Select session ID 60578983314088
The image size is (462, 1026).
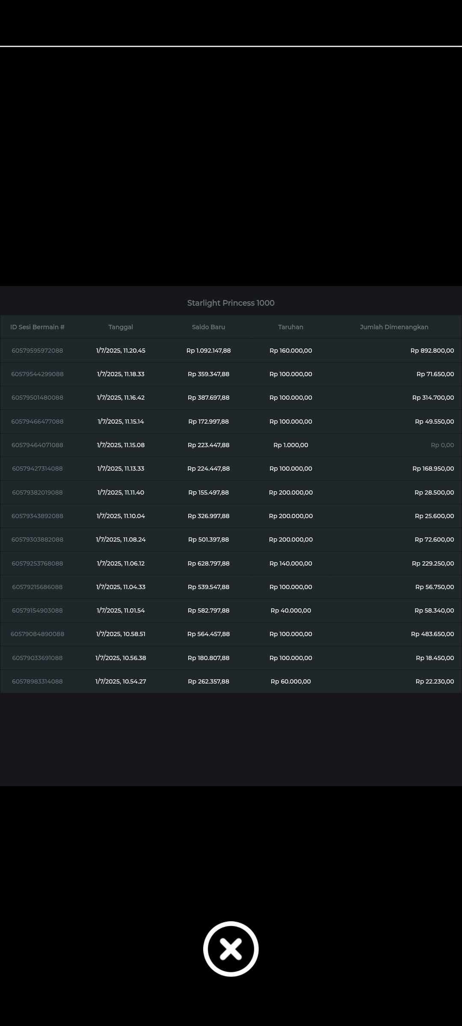coord(37,681)
